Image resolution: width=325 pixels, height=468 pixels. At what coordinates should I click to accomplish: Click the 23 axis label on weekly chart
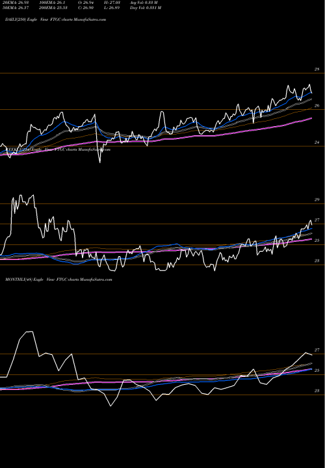click(317, 261)
